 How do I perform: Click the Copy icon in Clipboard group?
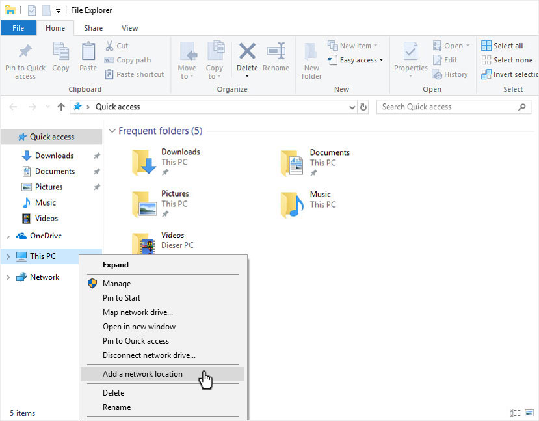click(61, 51)
